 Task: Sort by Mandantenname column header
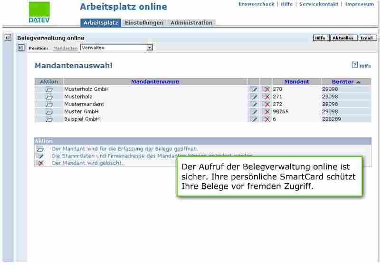pyautogui.click(x=155, y=82)
